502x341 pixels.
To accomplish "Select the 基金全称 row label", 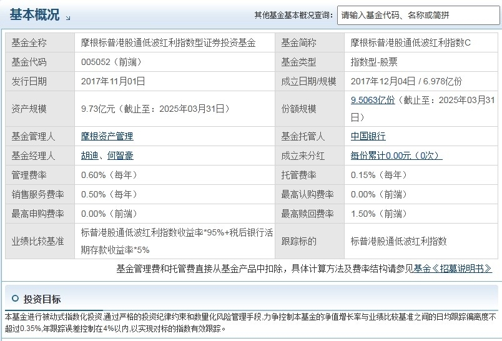I will click(x=29, y=42).
